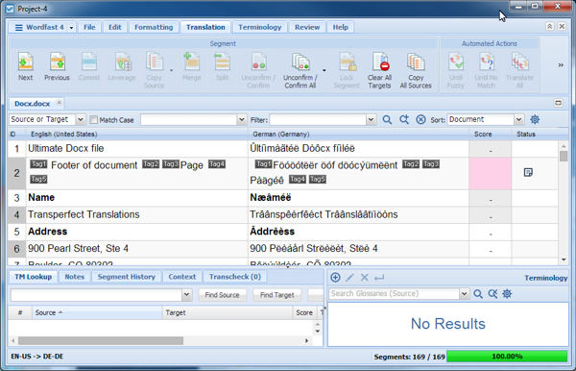Click the Search Glossaries input field
The height and width of the screenshot is (371, 576).
click(x=395, y=293)
